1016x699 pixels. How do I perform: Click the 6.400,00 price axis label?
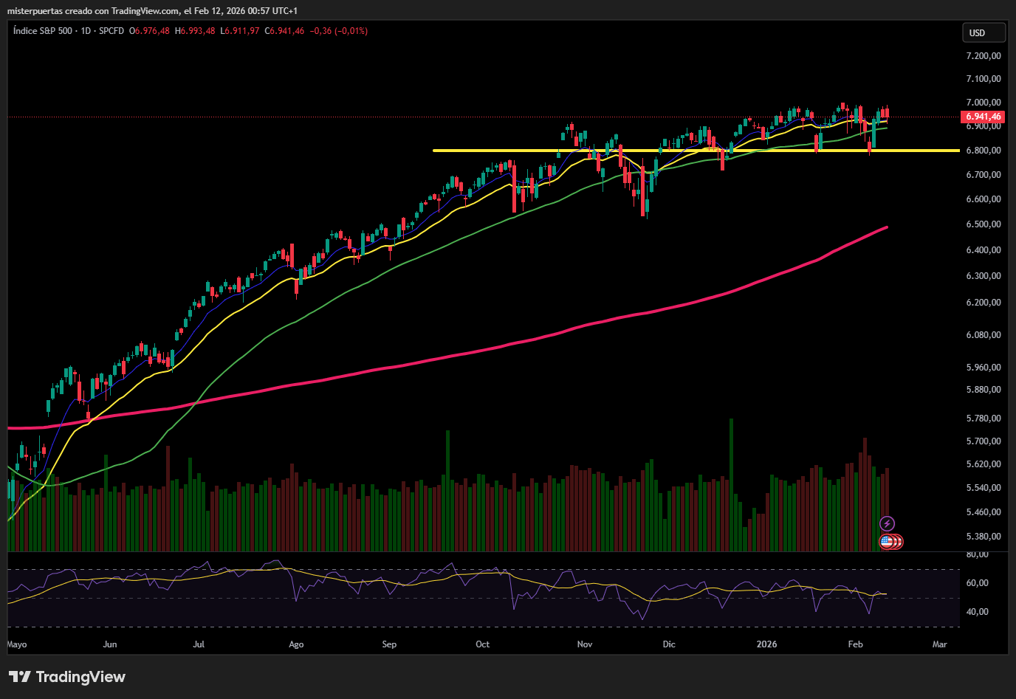point(984,250)
